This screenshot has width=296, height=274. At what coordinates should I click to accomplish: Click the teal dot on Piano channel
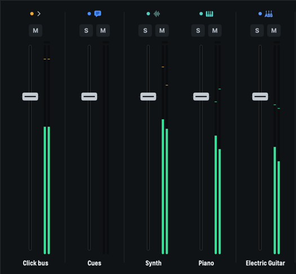point(201,14)
